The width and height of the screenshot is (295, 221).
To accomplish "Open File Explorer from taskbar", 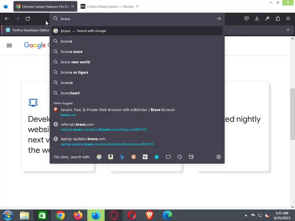I will (x=24, y=215).
